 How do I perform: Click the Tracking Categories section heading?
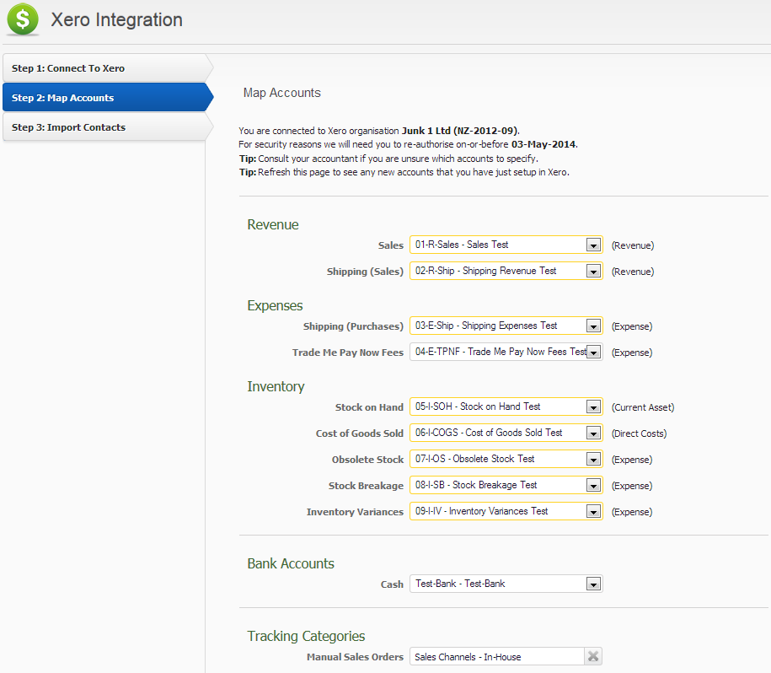(x=306, y=636)
